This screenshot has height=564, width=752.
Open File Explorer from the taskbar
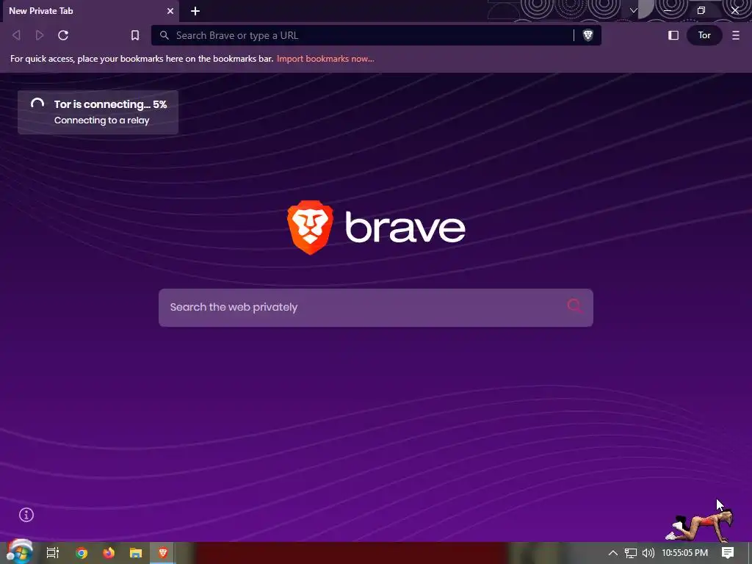(x=136, y=553)
